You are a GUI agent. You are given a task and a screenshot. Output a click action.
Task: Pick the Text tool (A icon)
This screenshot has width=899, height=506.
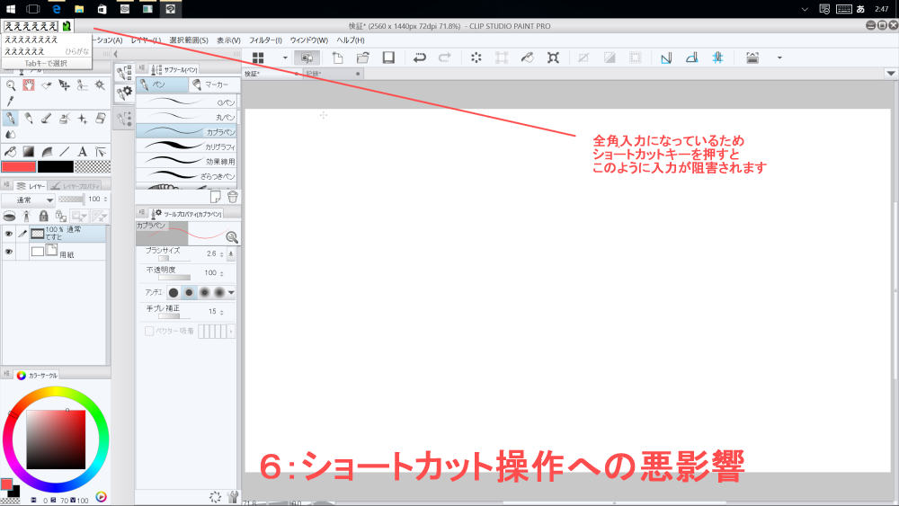point(82,151)
